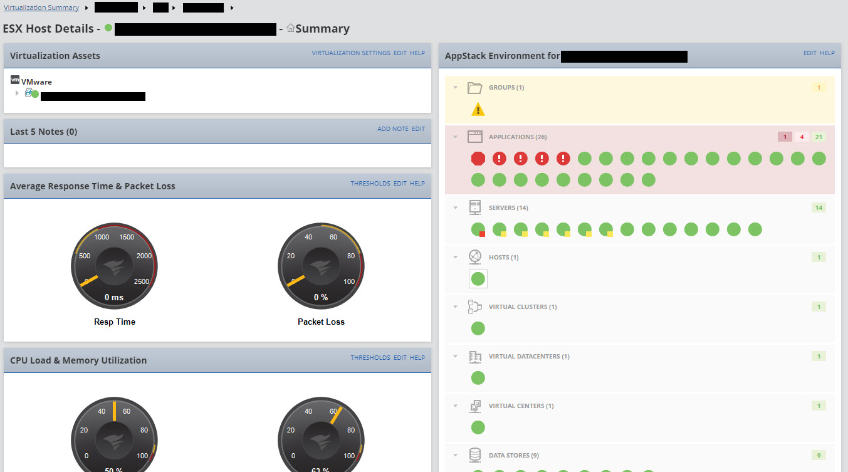The height and width of the screenshot is (472, 848).
Task: Click the Servers count badge 14
Action: point(818,208)
